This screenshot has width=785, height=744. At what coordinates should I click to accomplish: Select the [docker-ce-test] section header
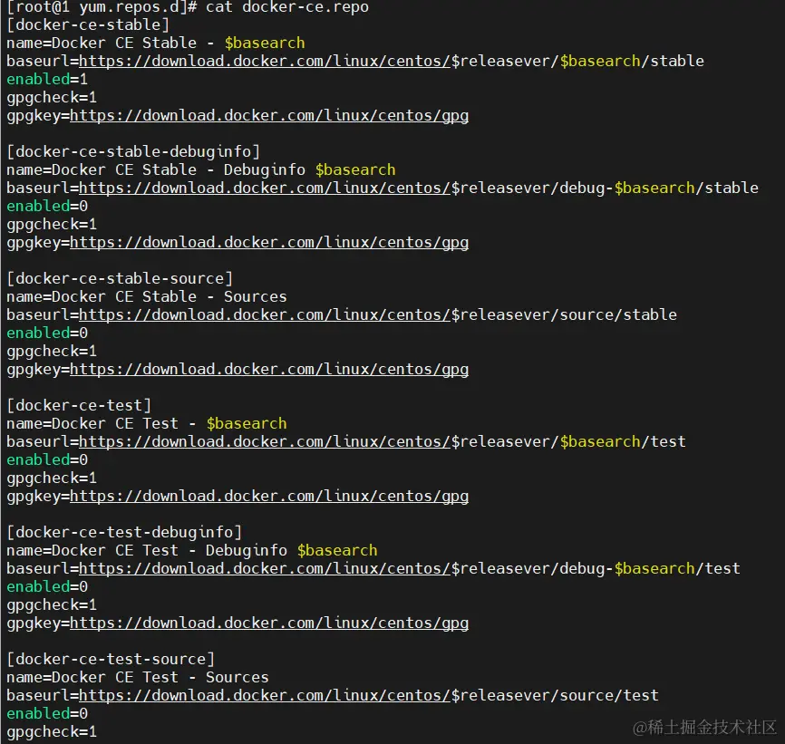(x=79, y=405)
